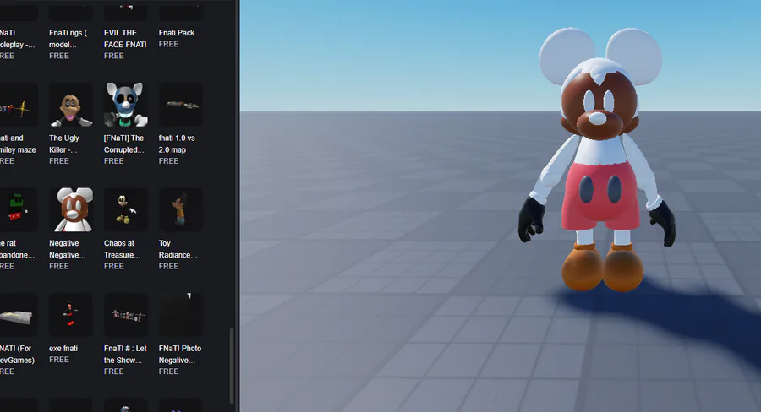Open the fnati 1.0 vs 2.0 map thumbnail
The width and height of the screenshot is (761, 412).
pos(181,105)
